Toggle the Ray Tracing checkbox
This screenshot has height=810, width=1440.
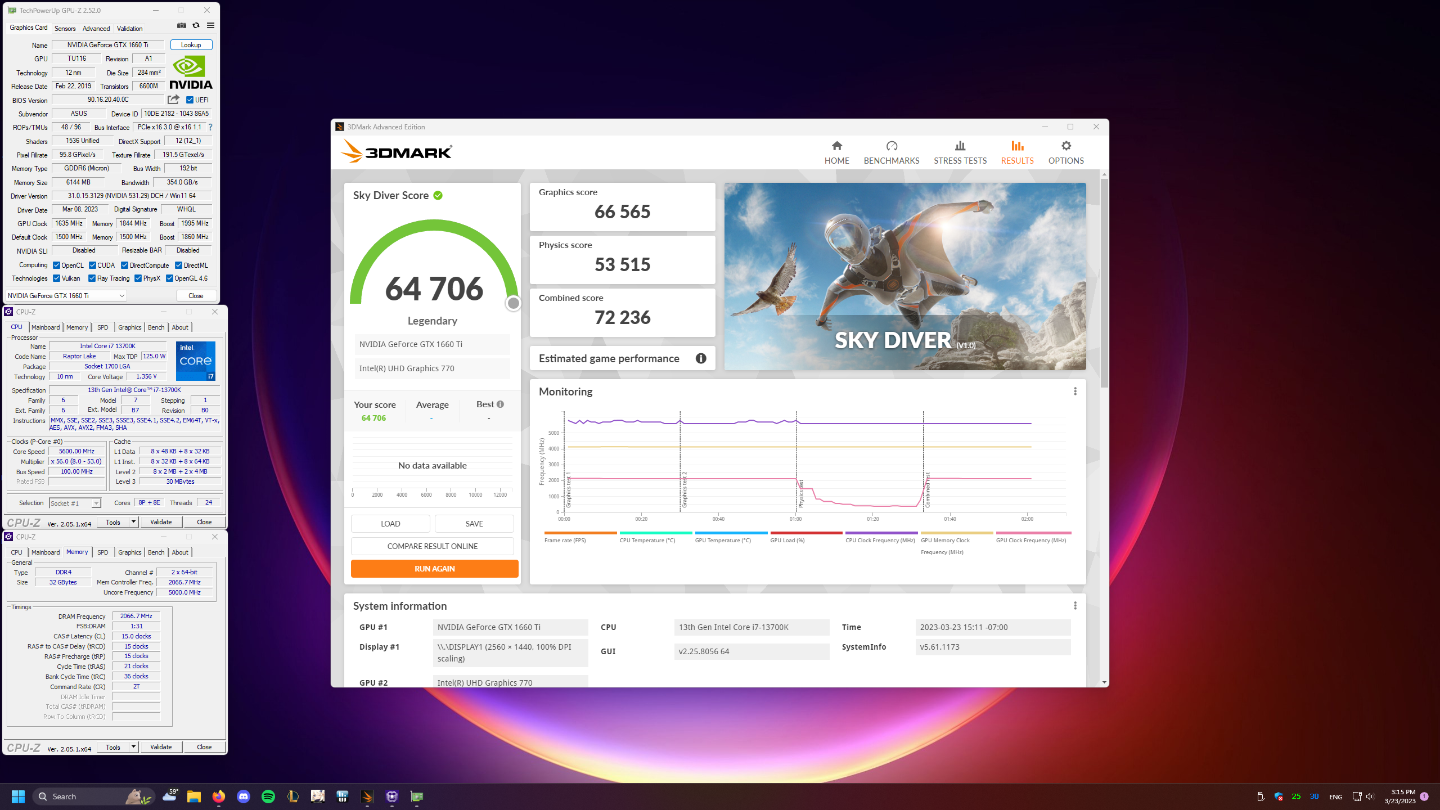92,278
